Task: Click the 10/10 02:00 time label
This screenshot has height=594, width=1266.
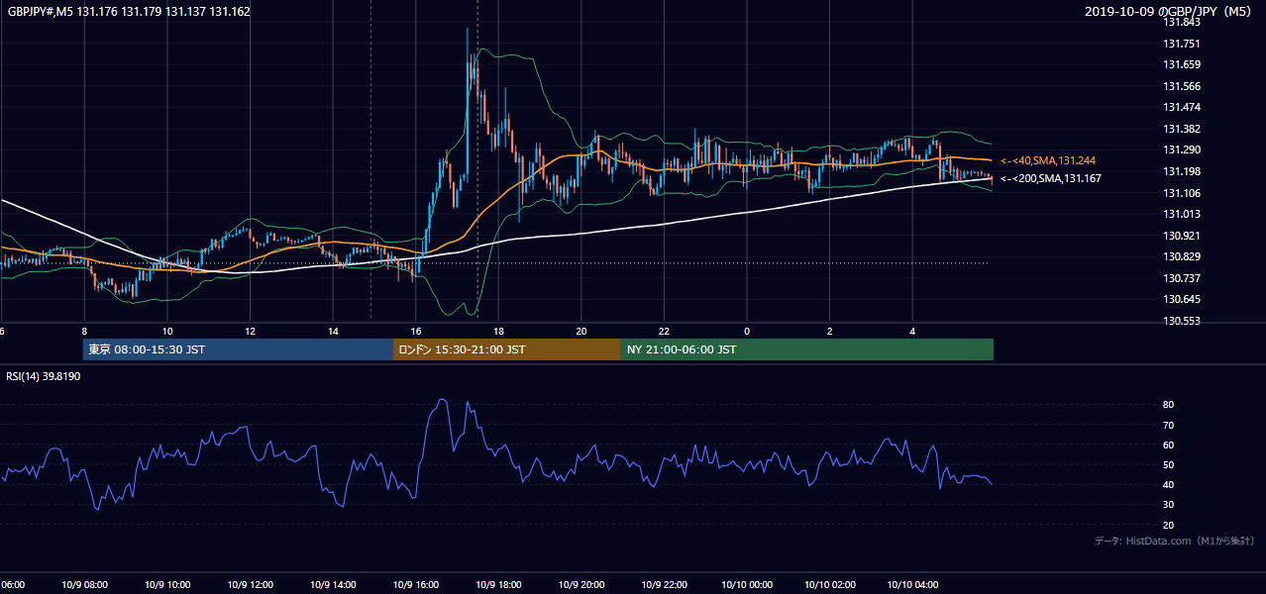Action: pyautogui.click(x=830, y=584)
